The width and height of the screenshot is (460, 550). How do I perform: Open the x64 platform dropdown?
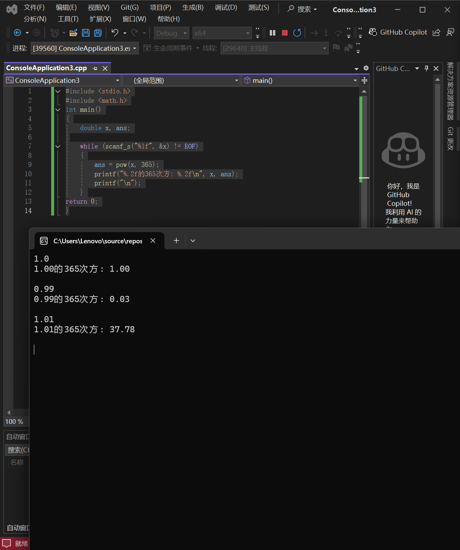click(222, 33)
